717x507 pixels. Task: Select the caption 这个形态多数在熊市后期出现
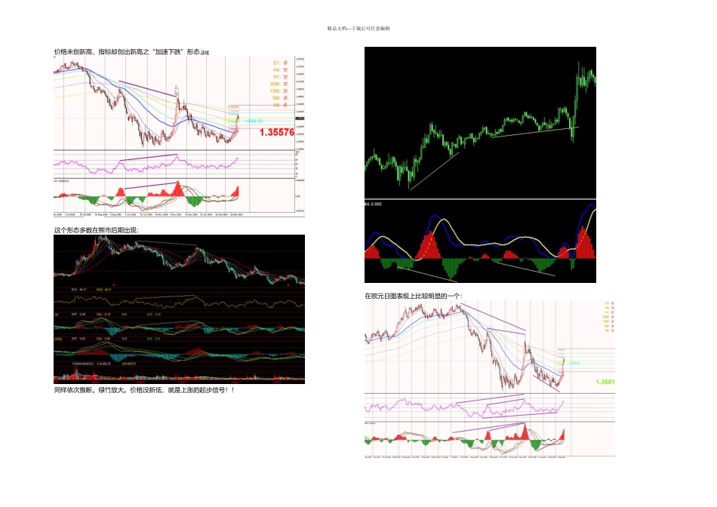[96, 230]
